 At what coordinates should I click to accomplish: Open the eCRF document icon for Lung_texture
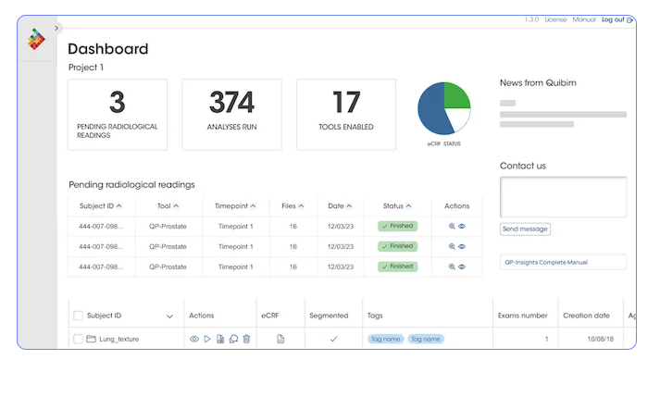click(x=280, y=340)
